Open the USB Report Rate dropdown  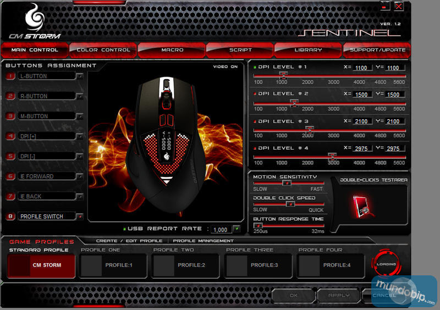(x=237, y=229)
